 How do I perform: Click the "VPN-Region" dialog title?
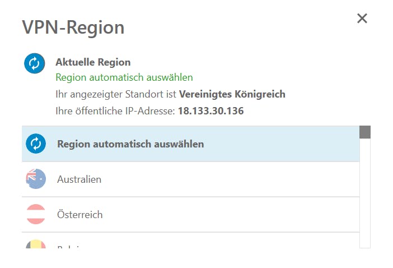click(73, 27)
